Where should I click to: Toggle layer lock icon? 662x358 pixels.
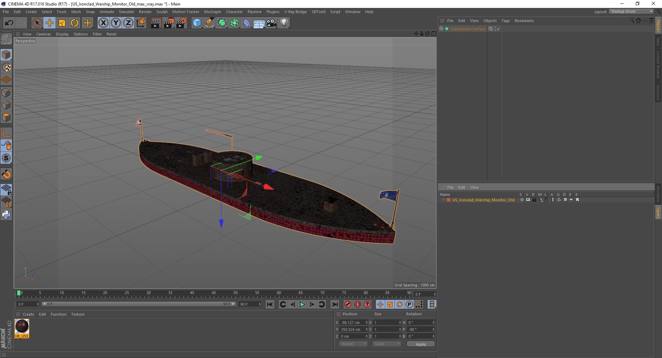[546, 200]
